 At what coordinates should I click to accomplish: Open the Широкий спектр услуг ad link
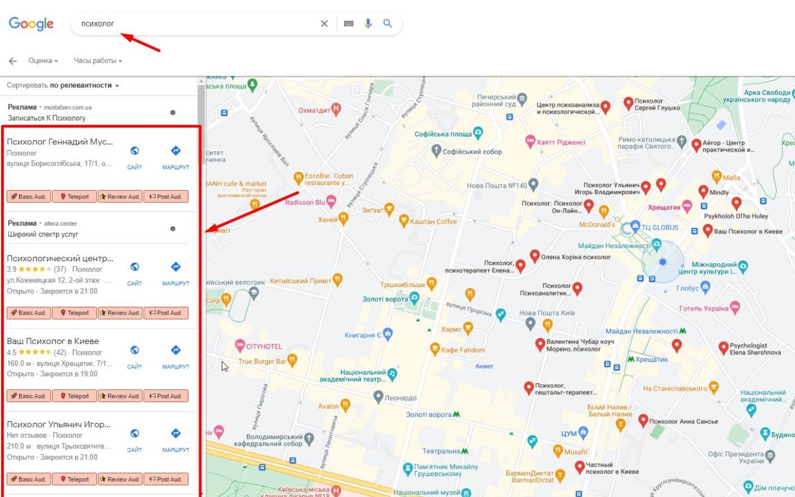click(43, 234)
